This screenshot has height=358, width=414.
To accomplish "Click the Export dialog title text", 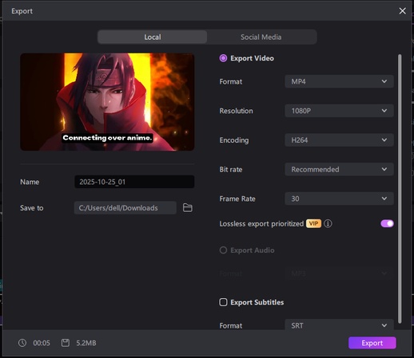I will pos(22,11).
